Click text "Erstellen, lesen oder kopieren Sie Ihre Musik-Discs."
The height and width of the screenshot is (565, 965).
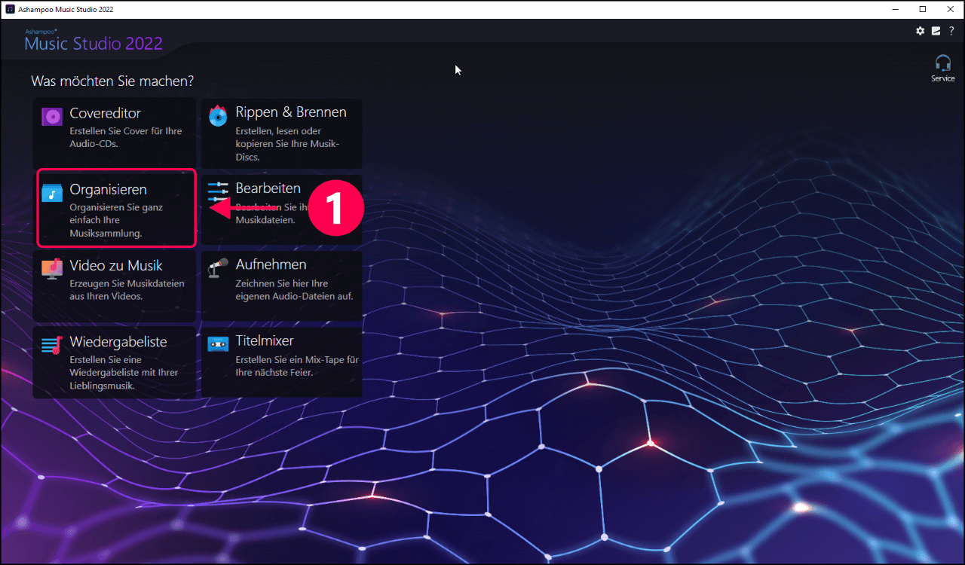(288, 144)
